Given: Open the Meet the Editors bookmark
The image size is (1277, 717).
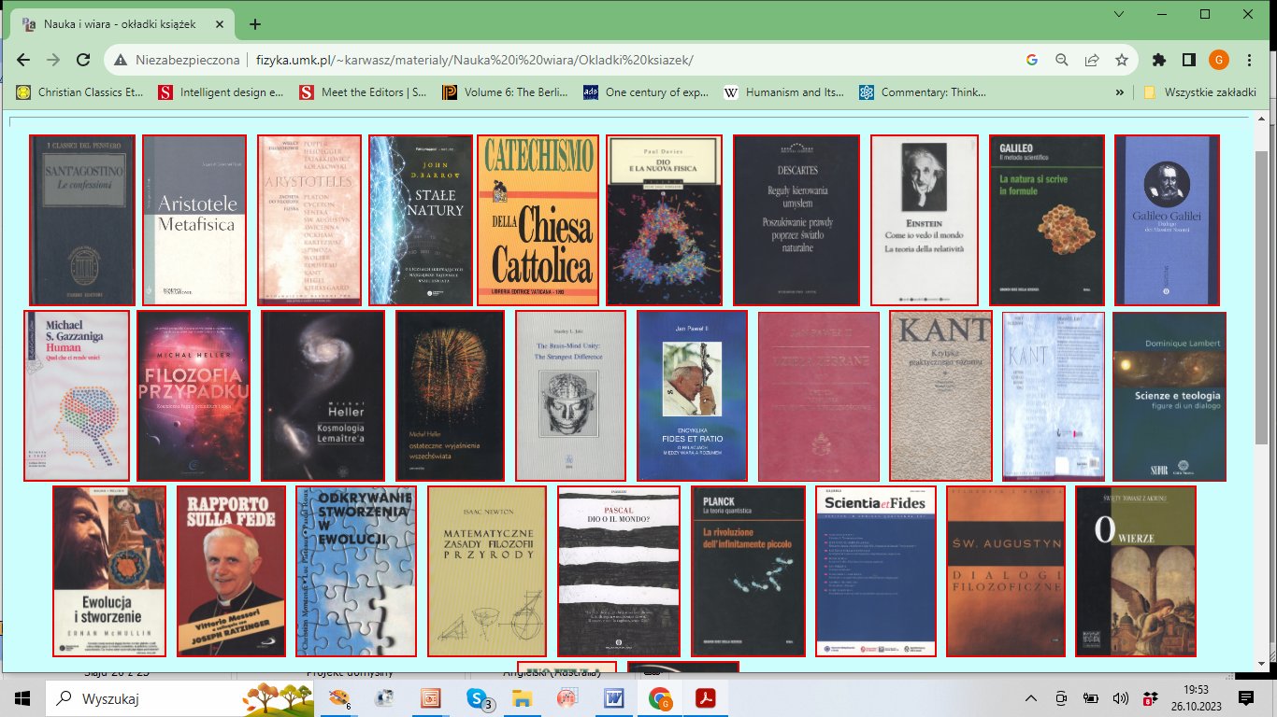Looking at the screenshot, I should (x=365, y=92).
